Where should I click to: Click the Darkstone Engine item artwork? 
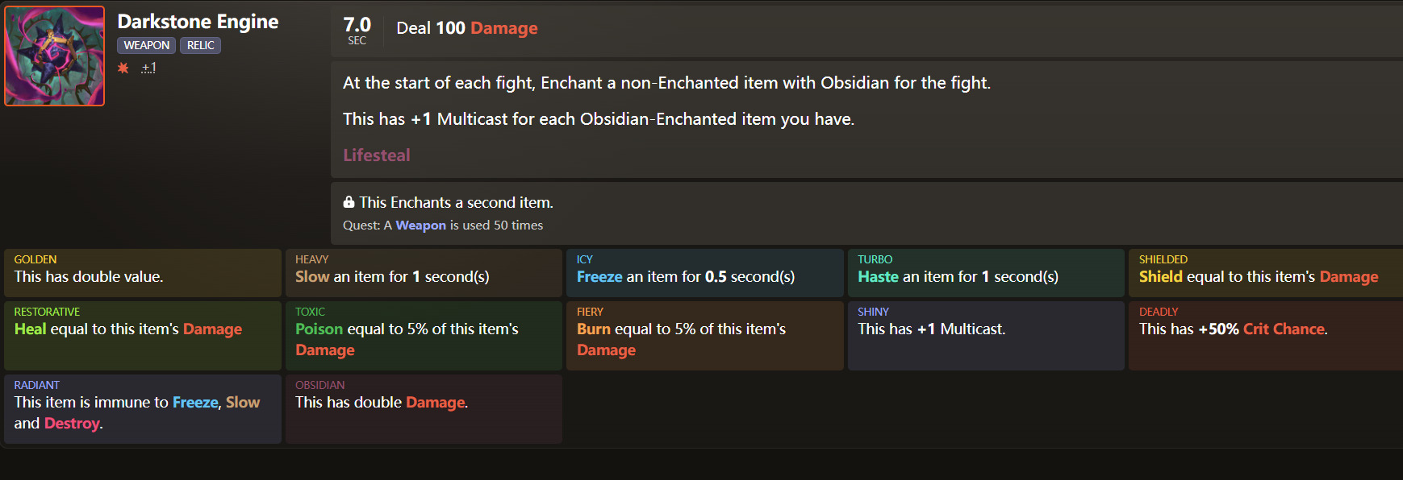tap(55, 56)
